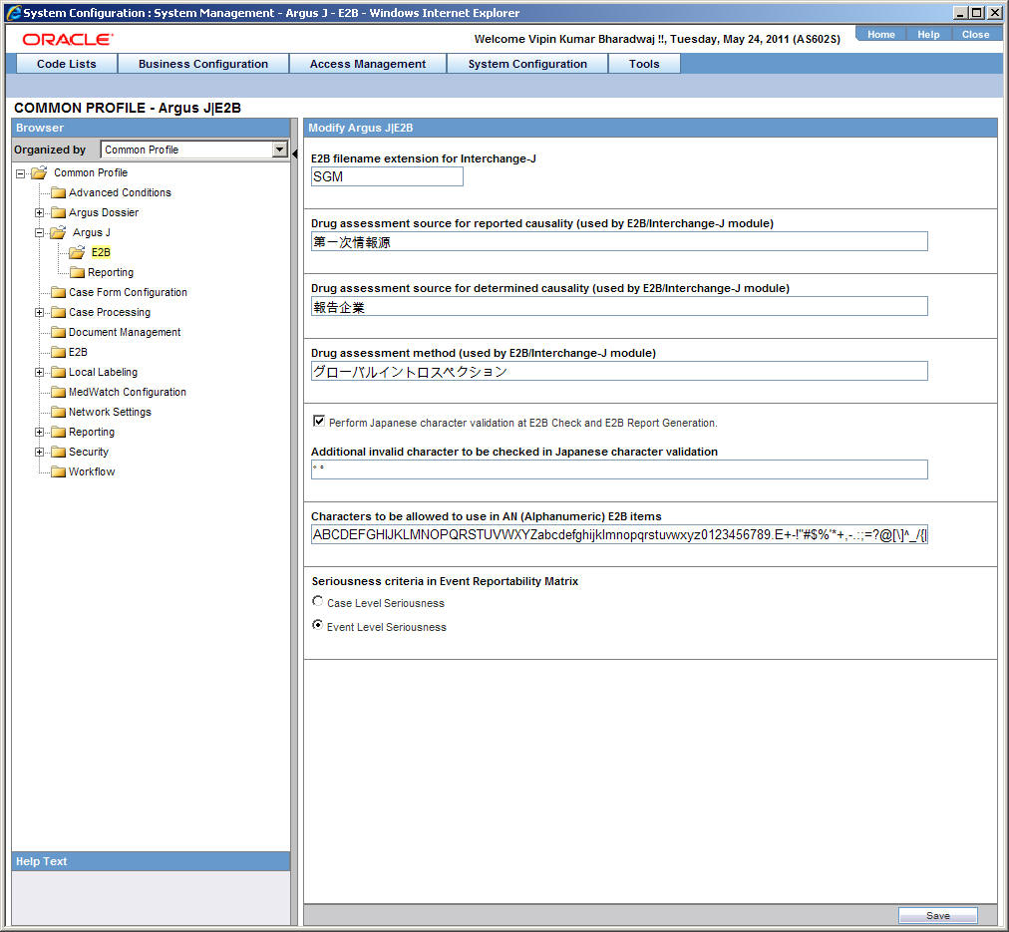The height and width of the screenshot is (932, 1009).
Task: Open the Organized by dropdown
Action: (279, 150)
